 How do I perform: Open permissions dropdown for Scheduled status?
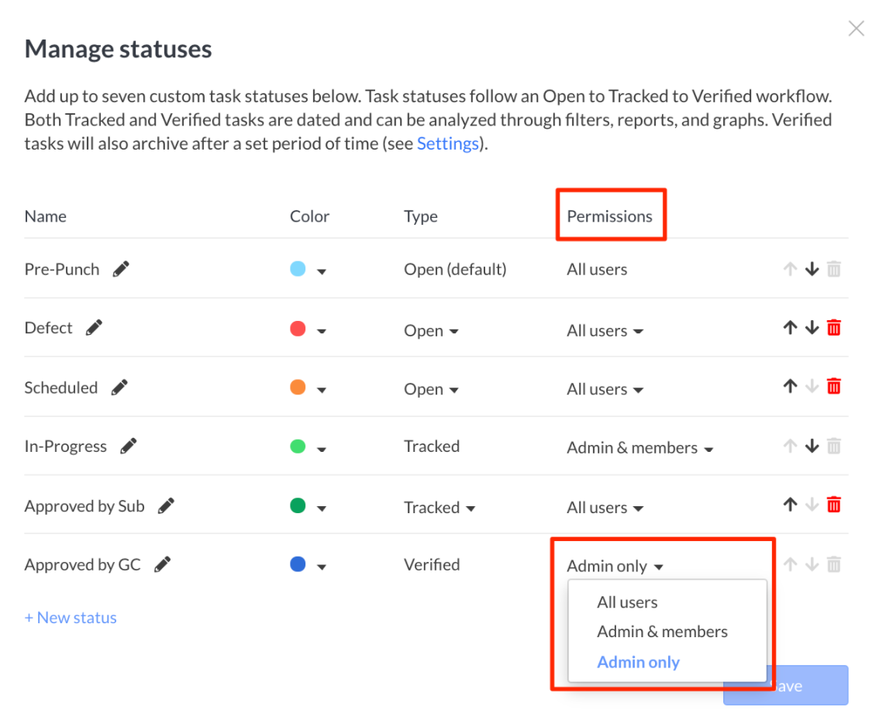(605, 389)
